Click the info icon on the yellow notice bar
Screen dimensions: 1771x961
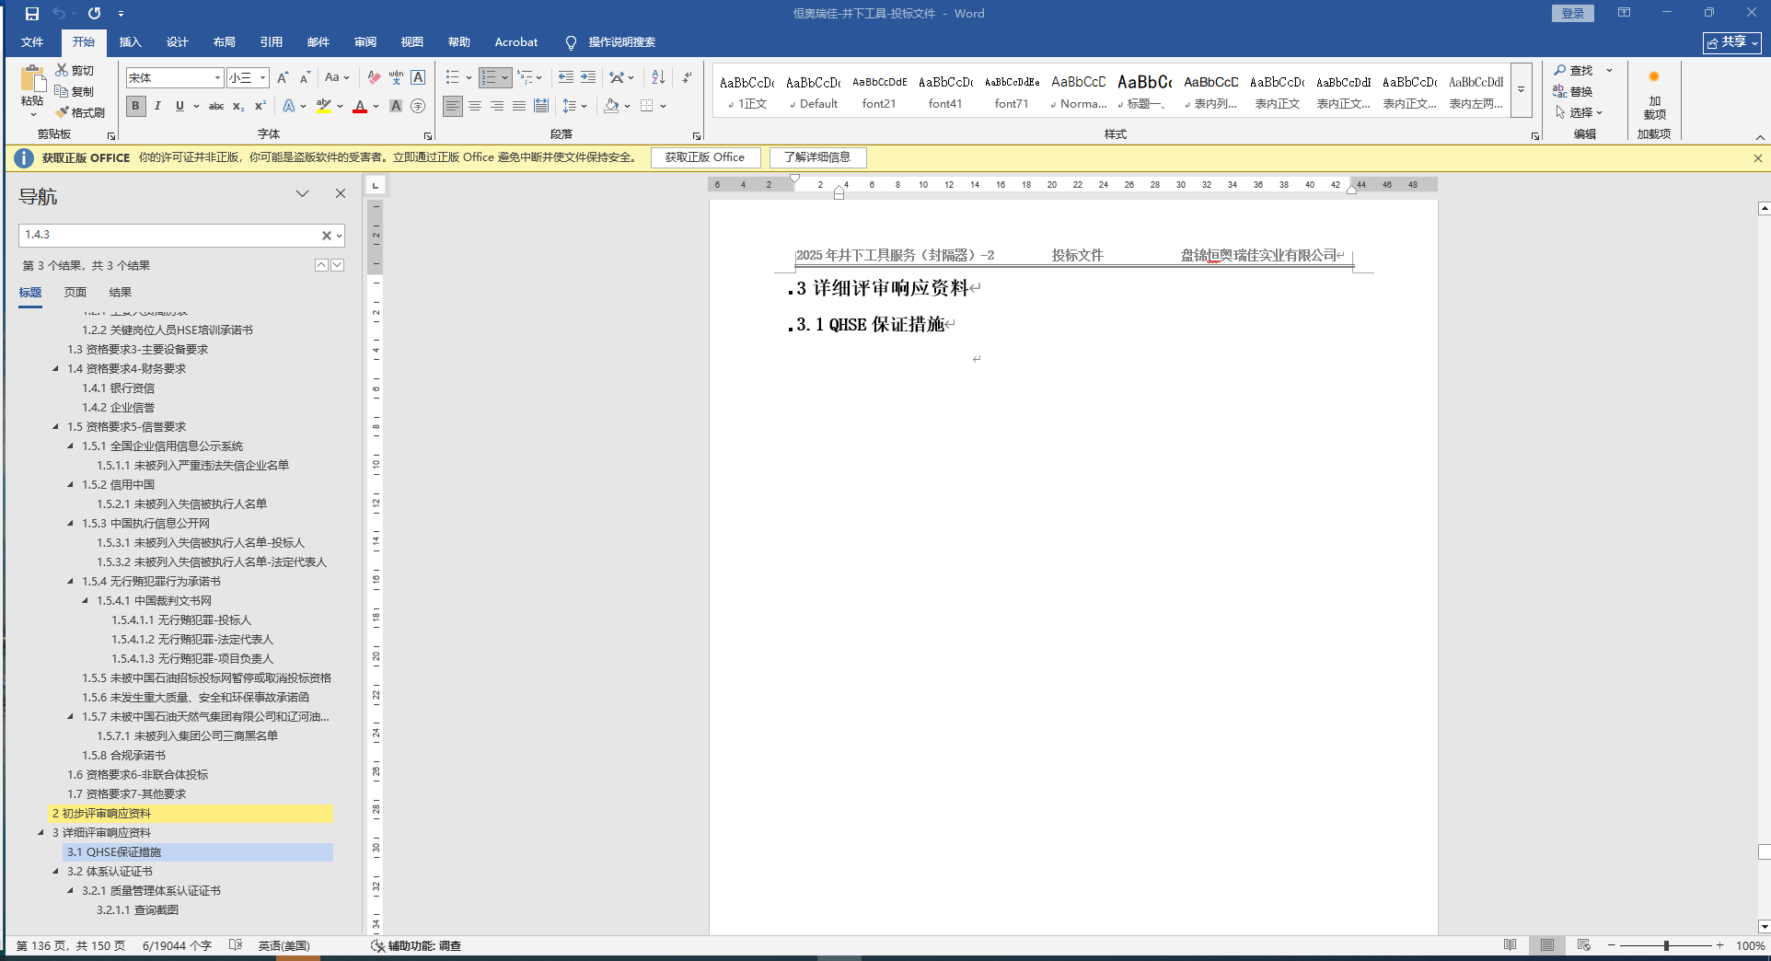pos(24,158)
